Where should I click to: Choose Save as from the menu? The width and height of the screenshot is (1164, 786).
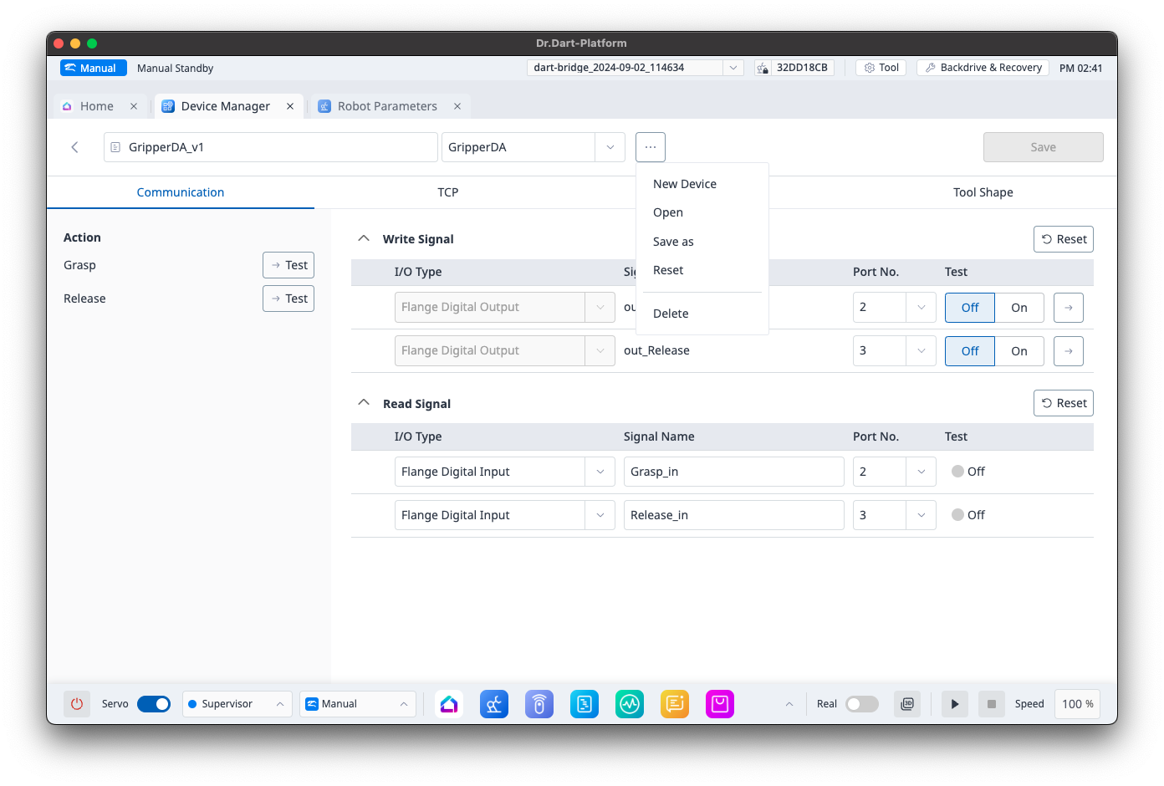673,242
